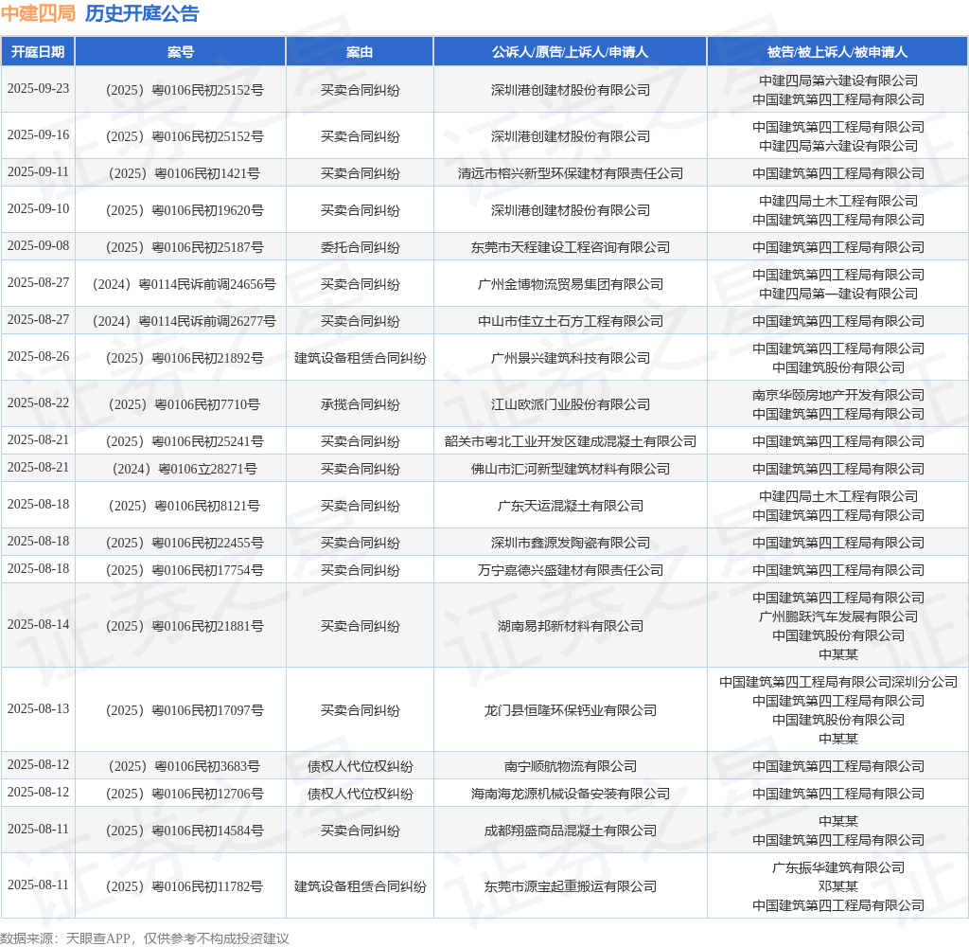Click plaintiff 东莞市源宝起重搬运有限公司

570,886
